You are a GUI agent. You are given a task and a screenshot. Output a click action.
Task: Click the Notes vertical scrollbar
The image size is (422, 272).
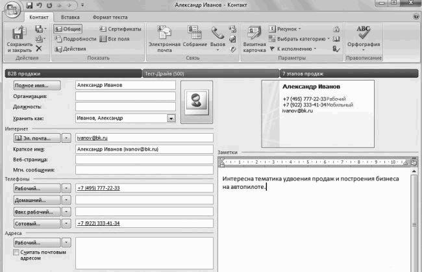click(x=414, y=221)
